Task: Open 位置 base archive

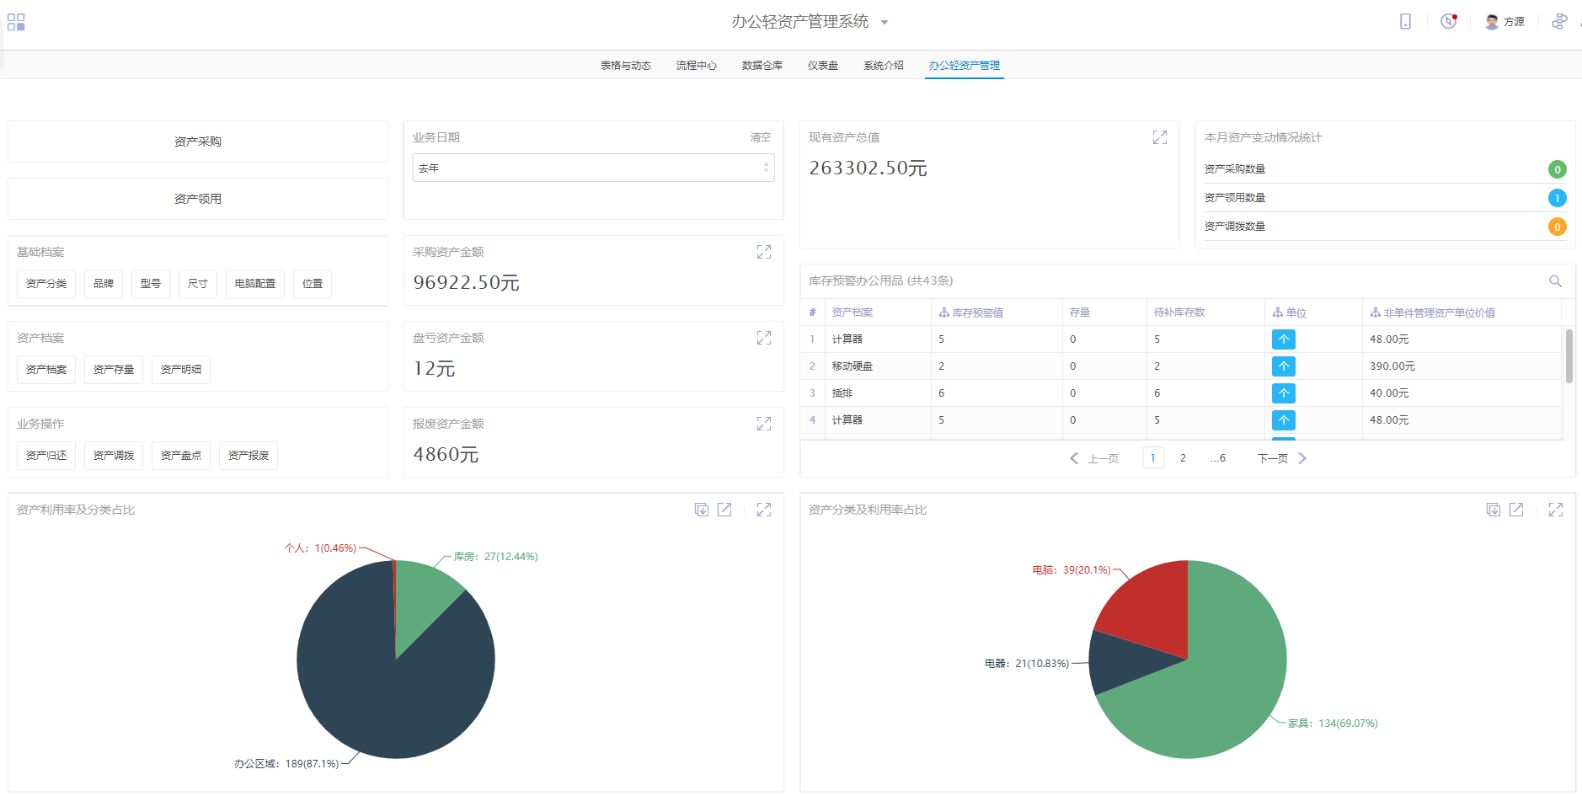Action: (313, 284)
